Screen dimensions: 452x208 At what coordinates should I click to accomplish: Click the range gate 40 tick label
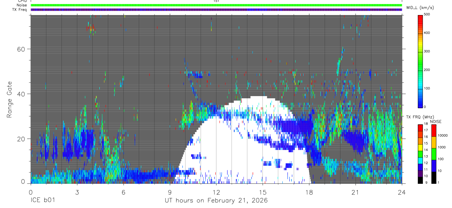(20, 94)
